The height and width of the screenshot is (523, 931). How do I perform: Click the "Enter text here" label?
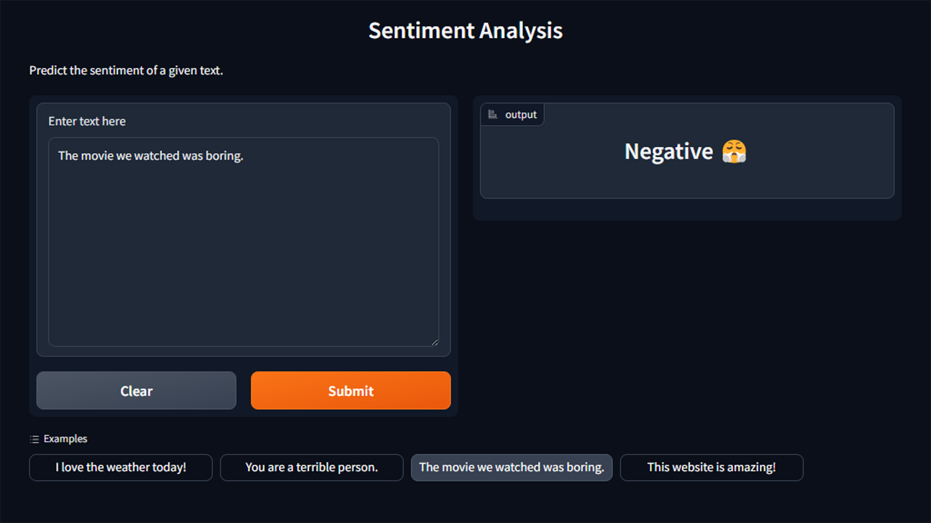87,121
